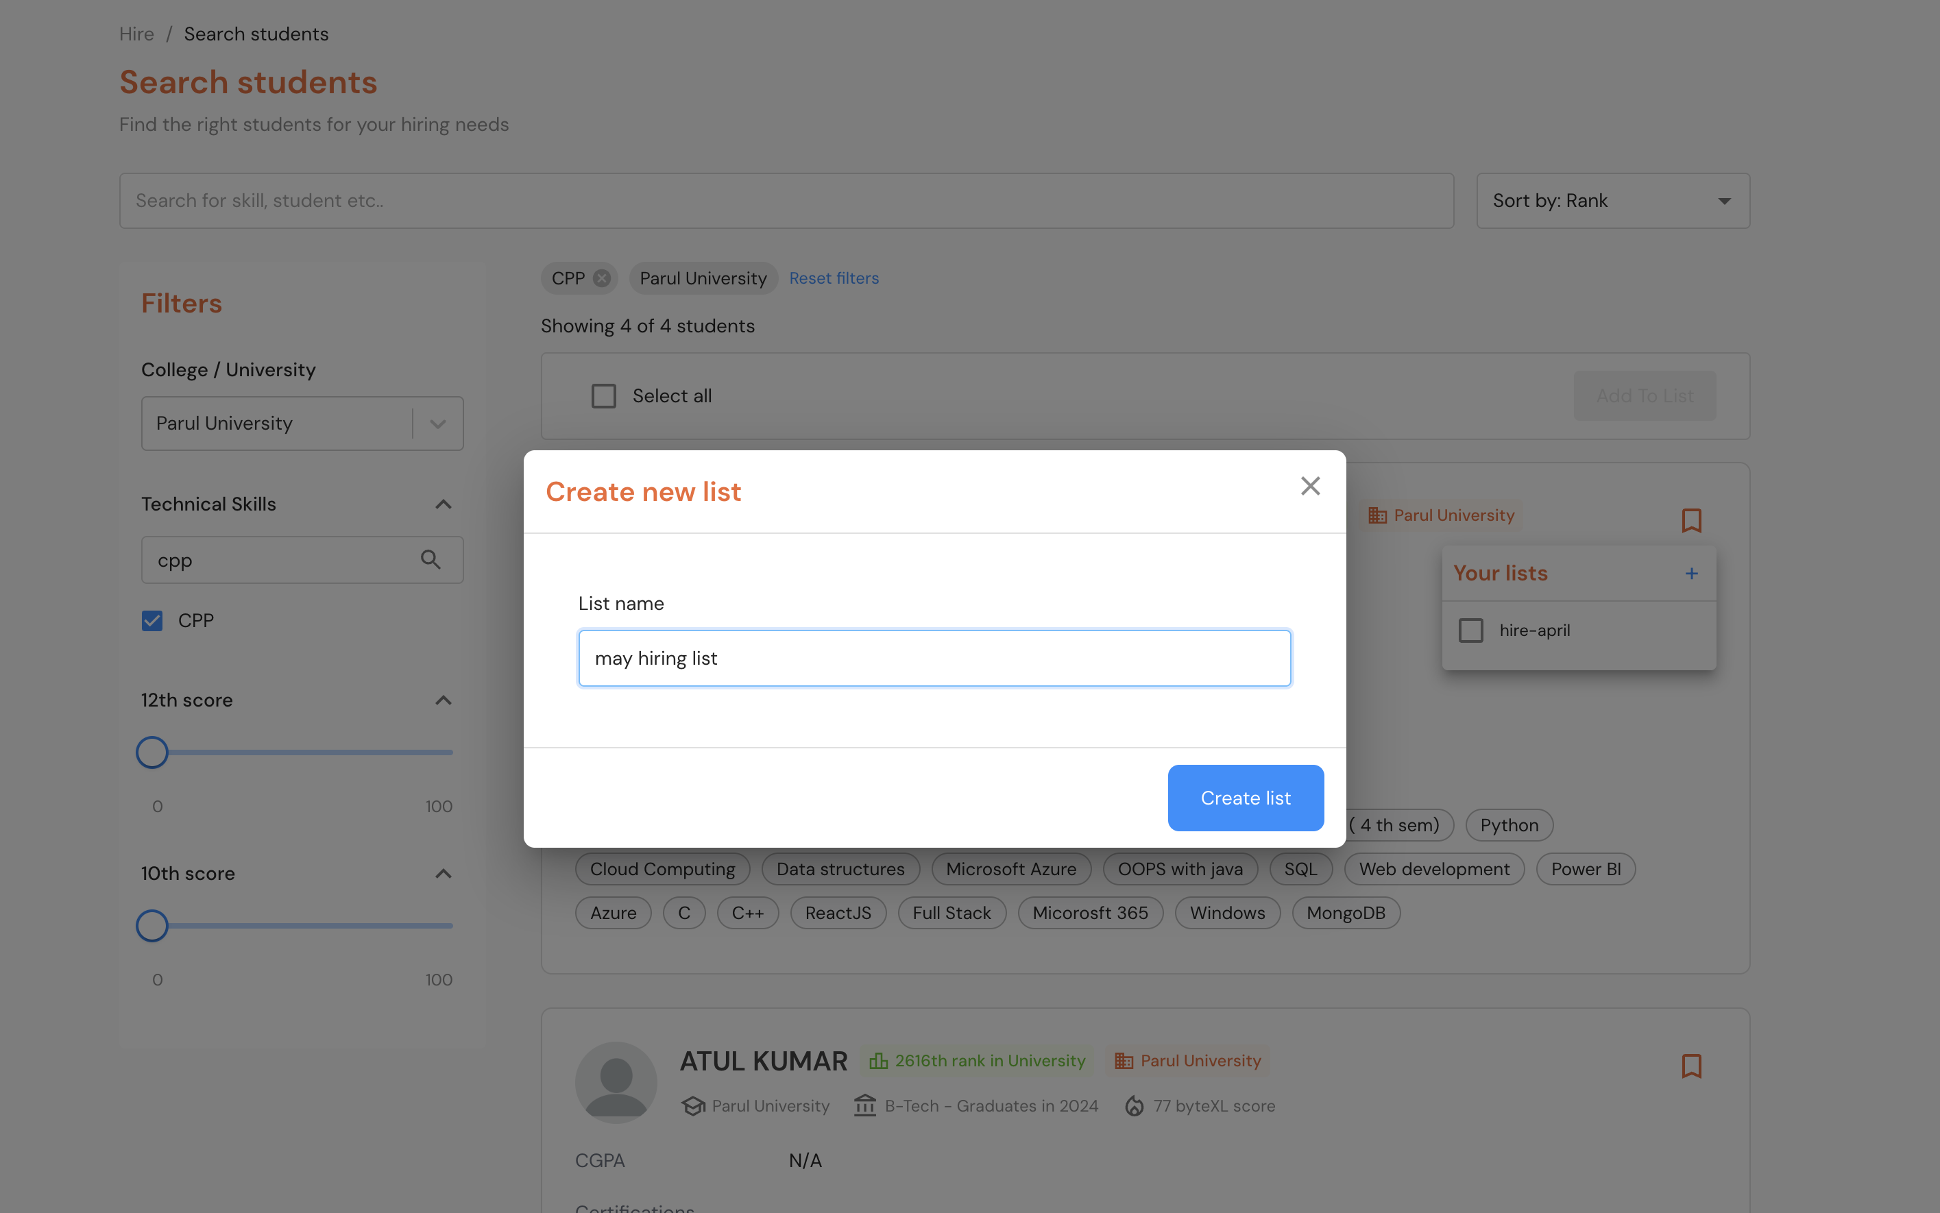Viewport: 1940px width, 1213px height.
Task: Click the plus icon in Your lists
Action: pos(1691,574)
